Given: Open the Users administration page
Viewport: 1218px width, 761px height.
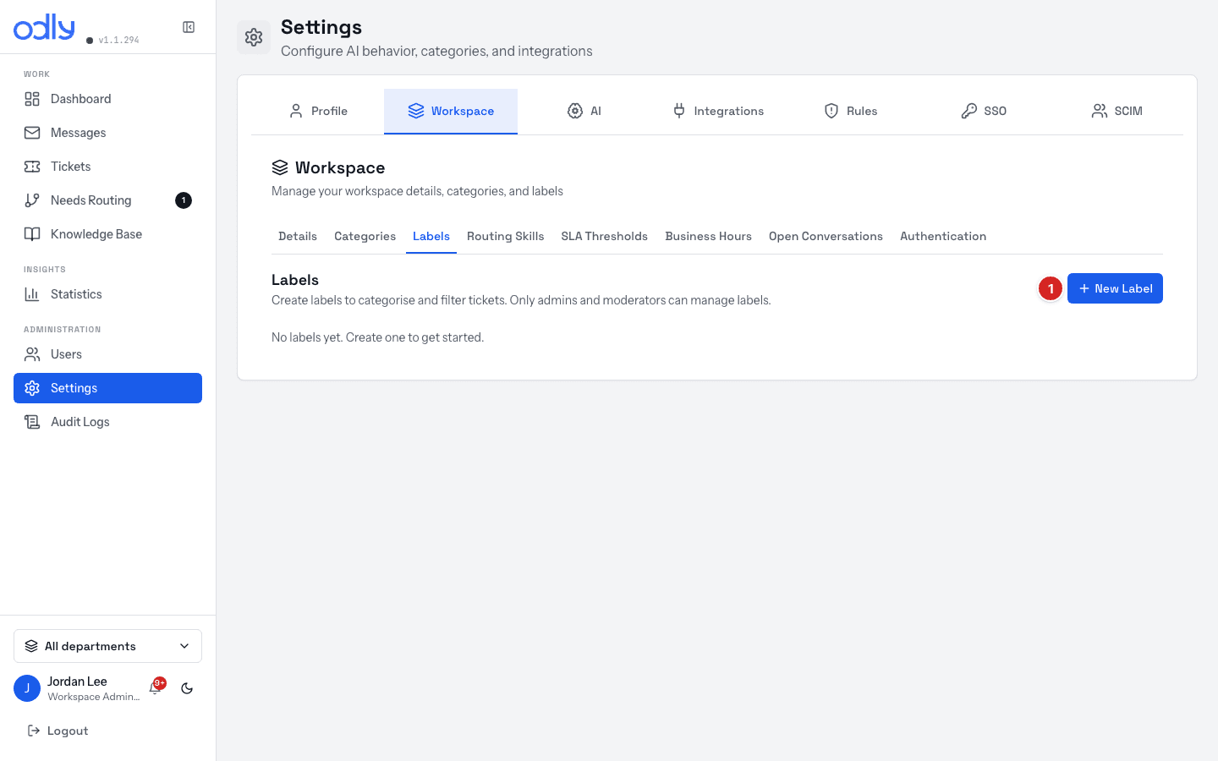Looking at the screenshot, I should (x=107, y=354).
